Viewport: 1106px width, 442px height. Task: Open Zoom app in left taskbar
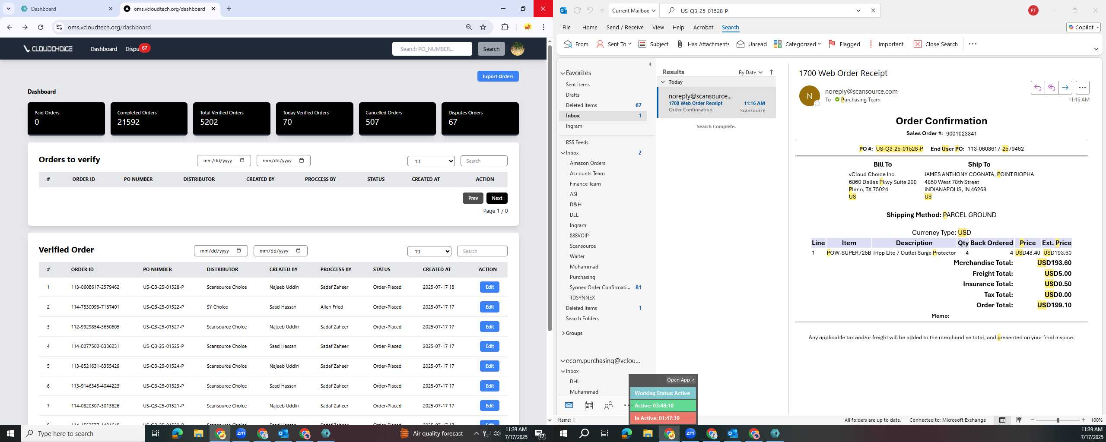241,433
